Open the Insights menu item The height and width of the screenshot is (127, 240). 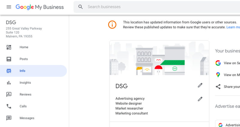click(x=33, y=83)
